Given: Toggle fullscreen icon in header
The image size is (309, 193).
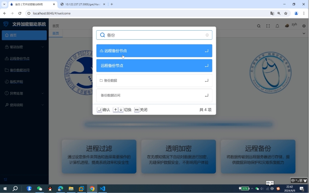Looking at the screenshot, I should point(268,26).
